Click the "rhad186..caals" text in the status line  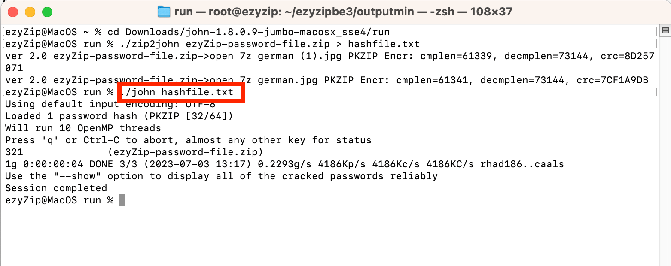(x=522, y=164)
